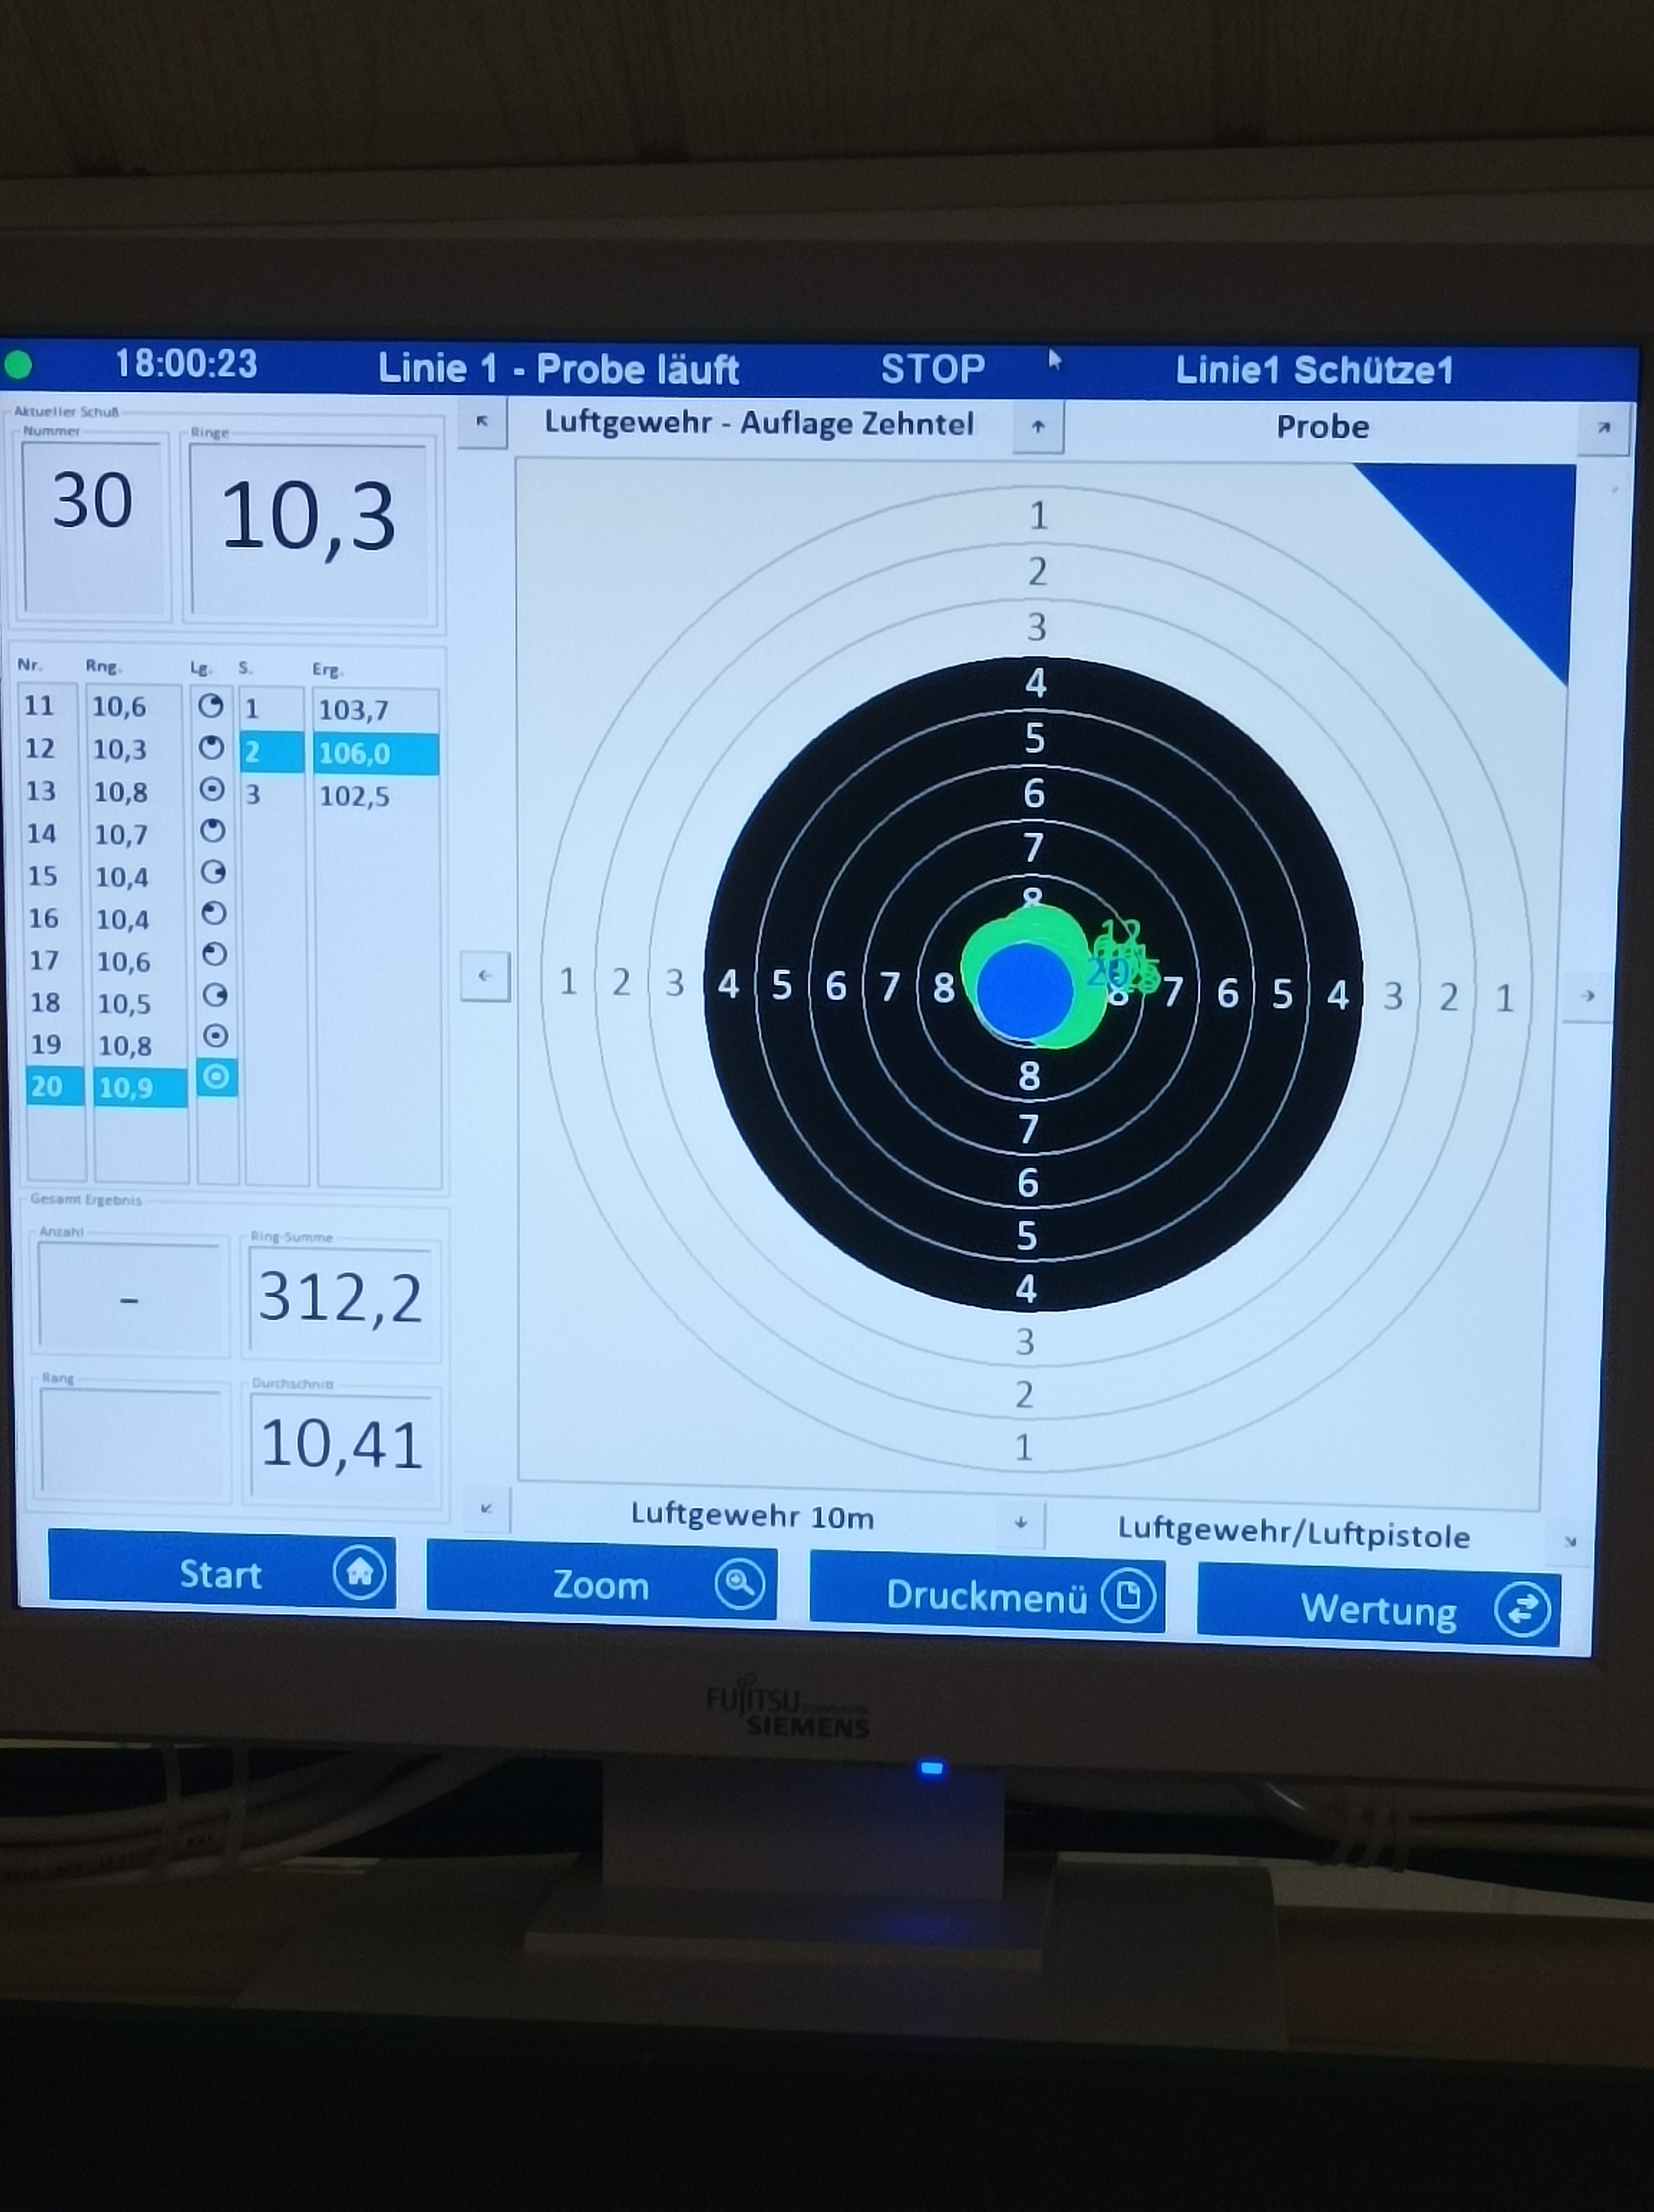Click the down arrow below the target
The width and height of the screenshot is (1654, 2212).
tap(1020, 1523)
